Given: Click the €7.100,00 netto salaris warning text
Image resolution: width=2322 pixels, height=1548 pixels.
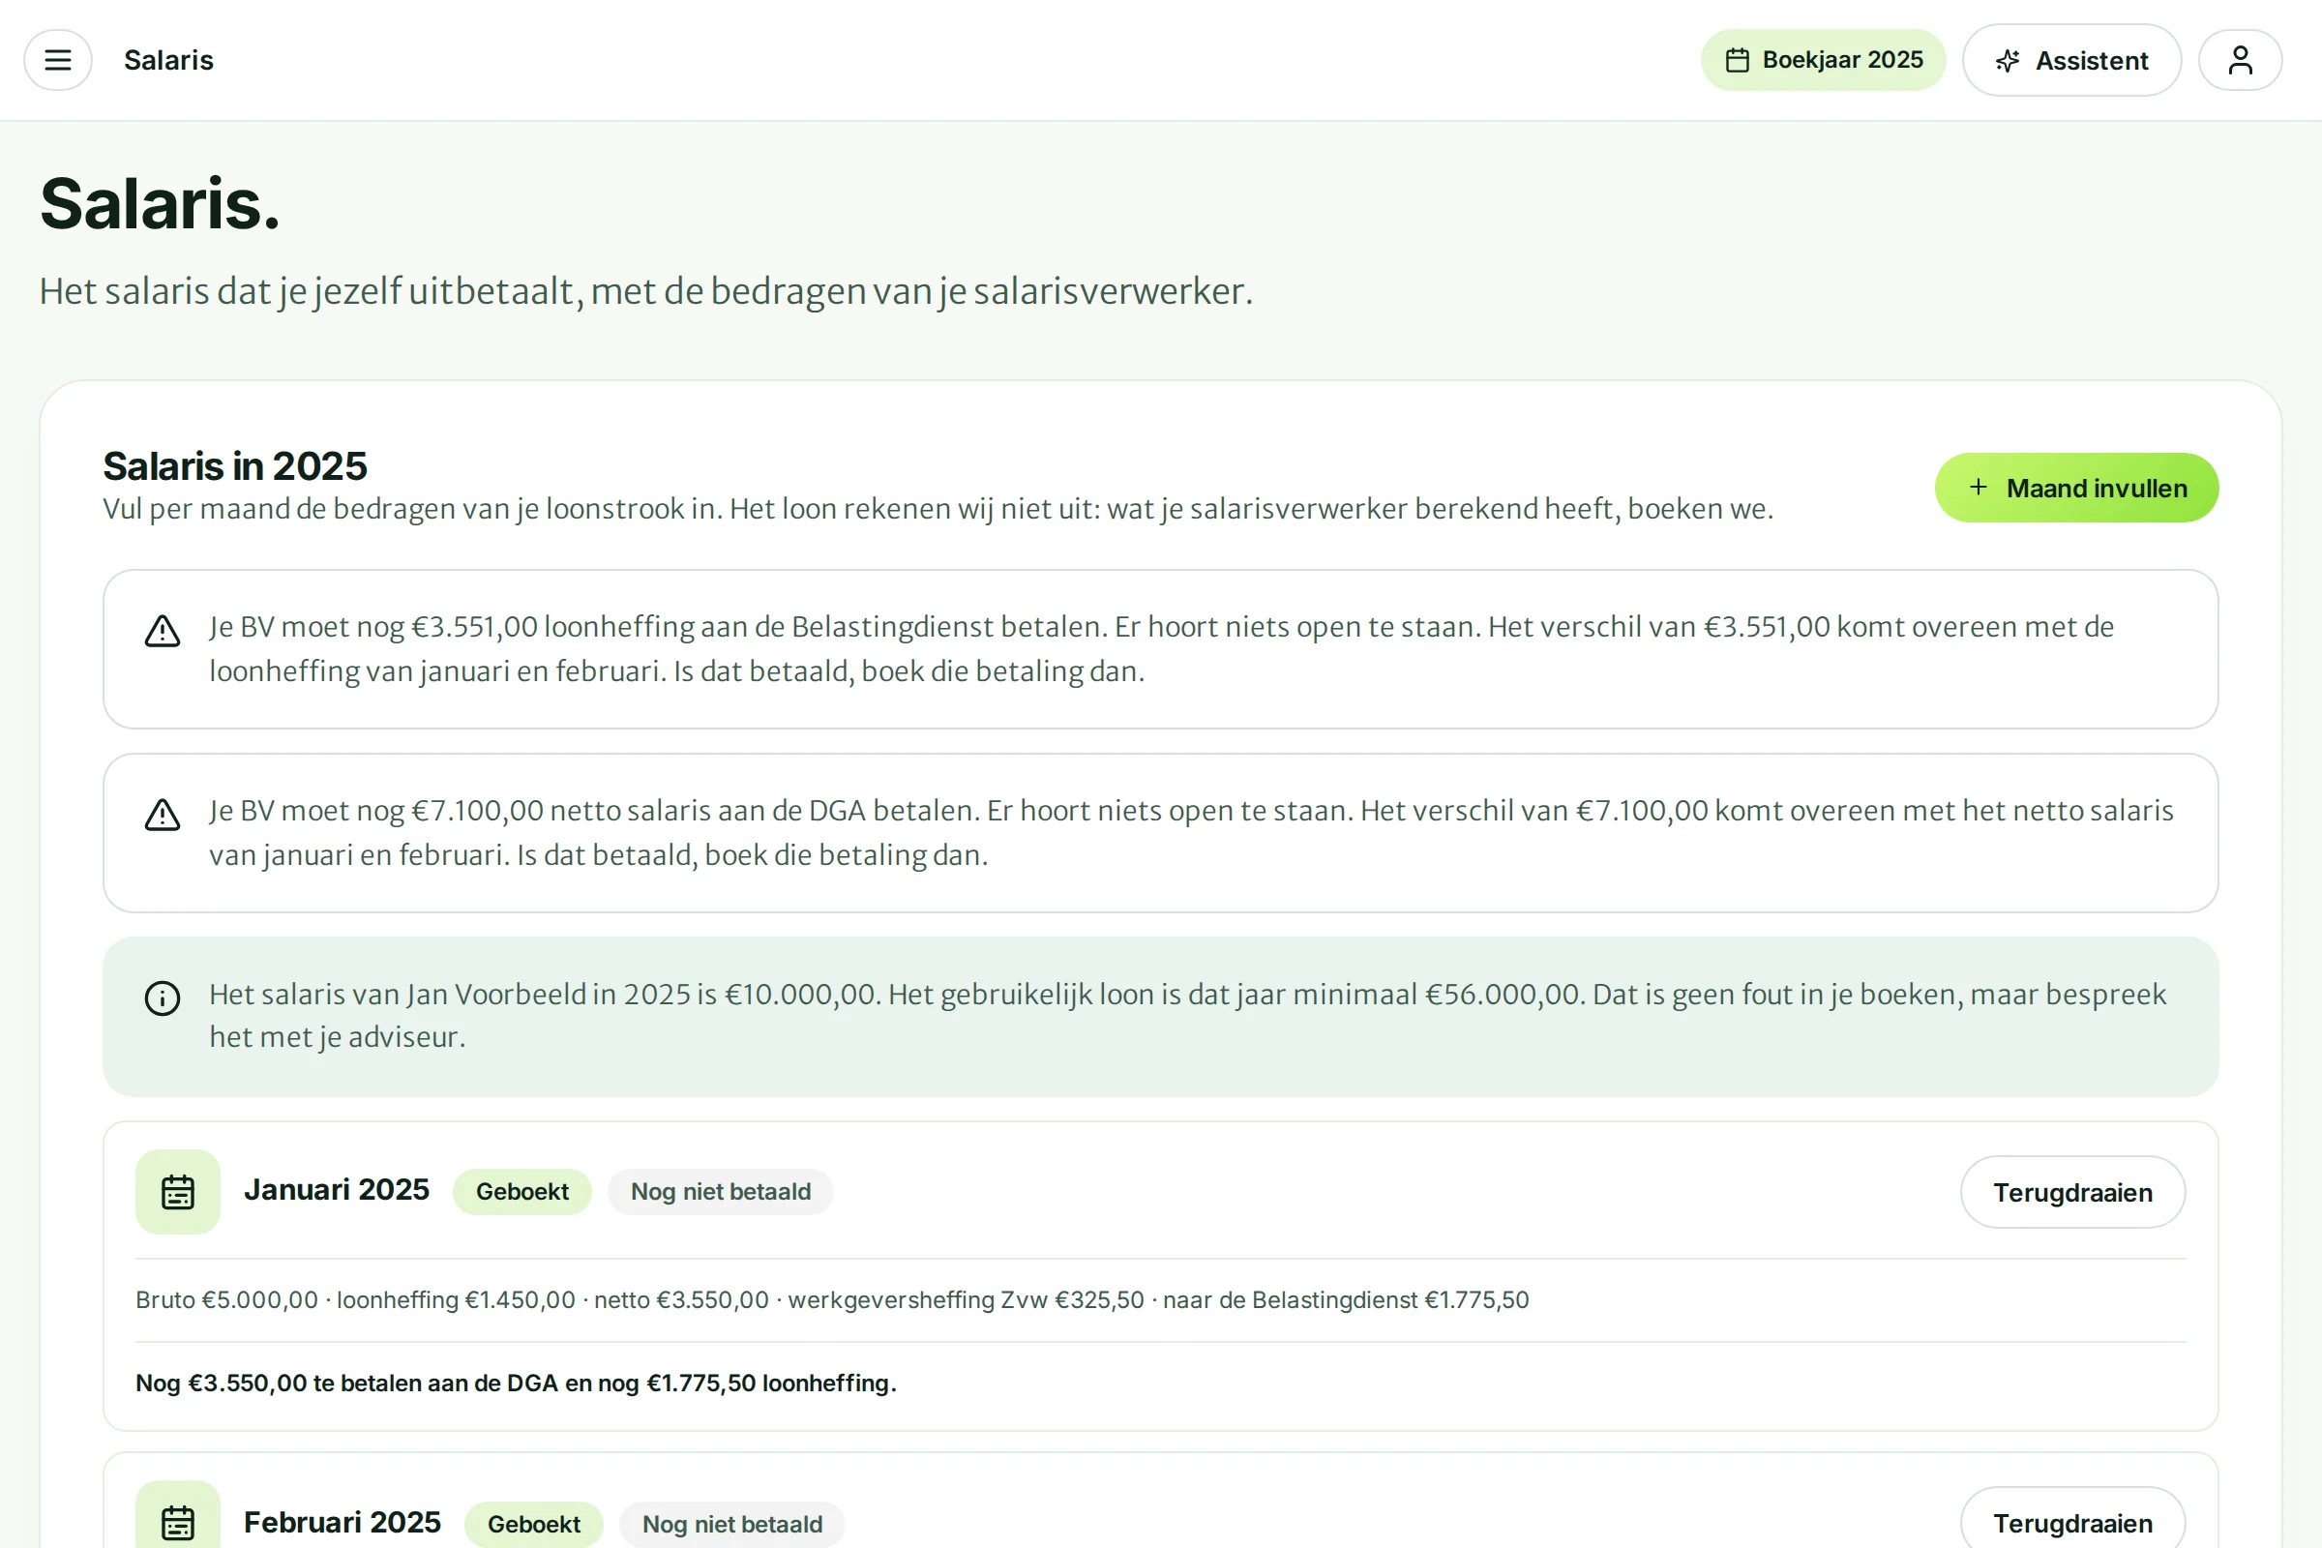Looking at the screenshot, I should pos(1192,832).
